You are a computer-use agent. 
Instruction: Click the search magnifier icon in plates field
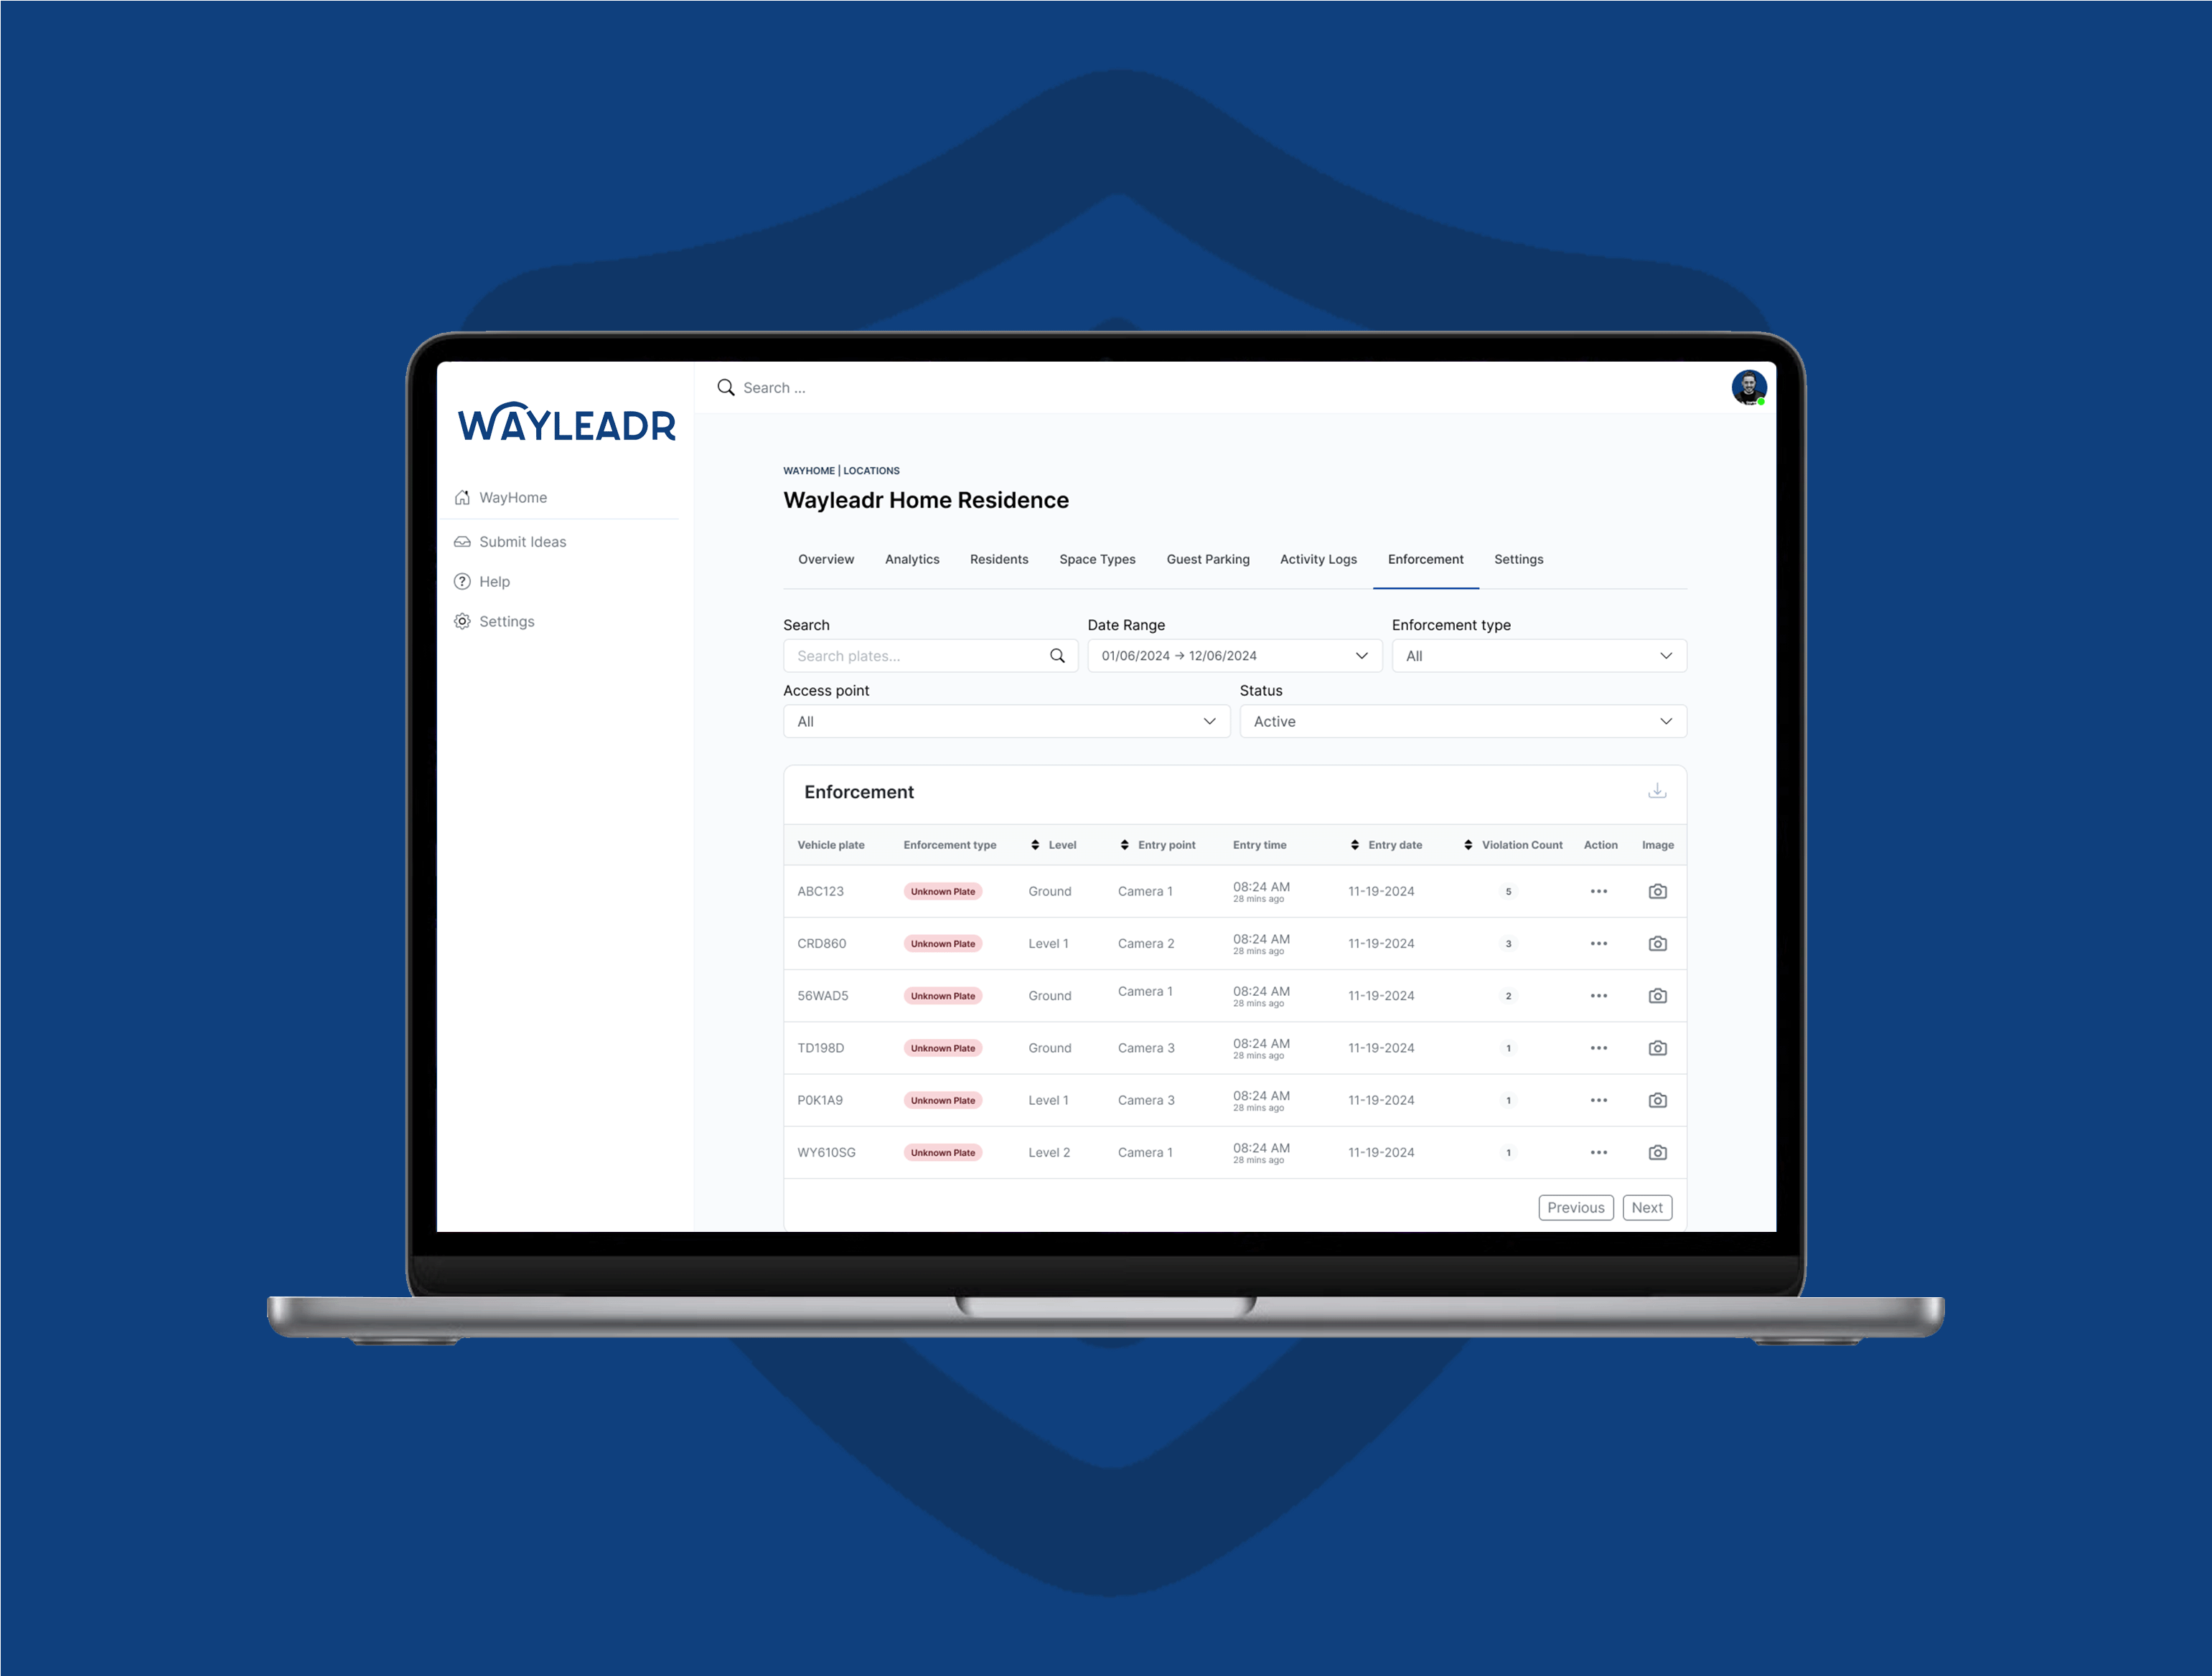(x=1059, y=655)
